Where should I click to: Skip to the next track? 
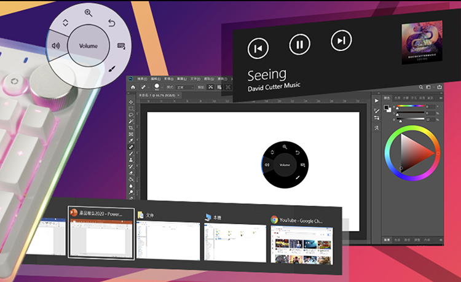tap(341, 41)
